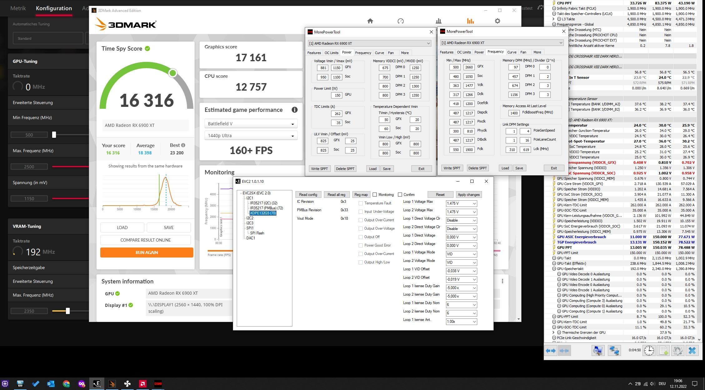Enable the Monitoring checkbox in EVC2
705x390 pixels.
(375, 194)
